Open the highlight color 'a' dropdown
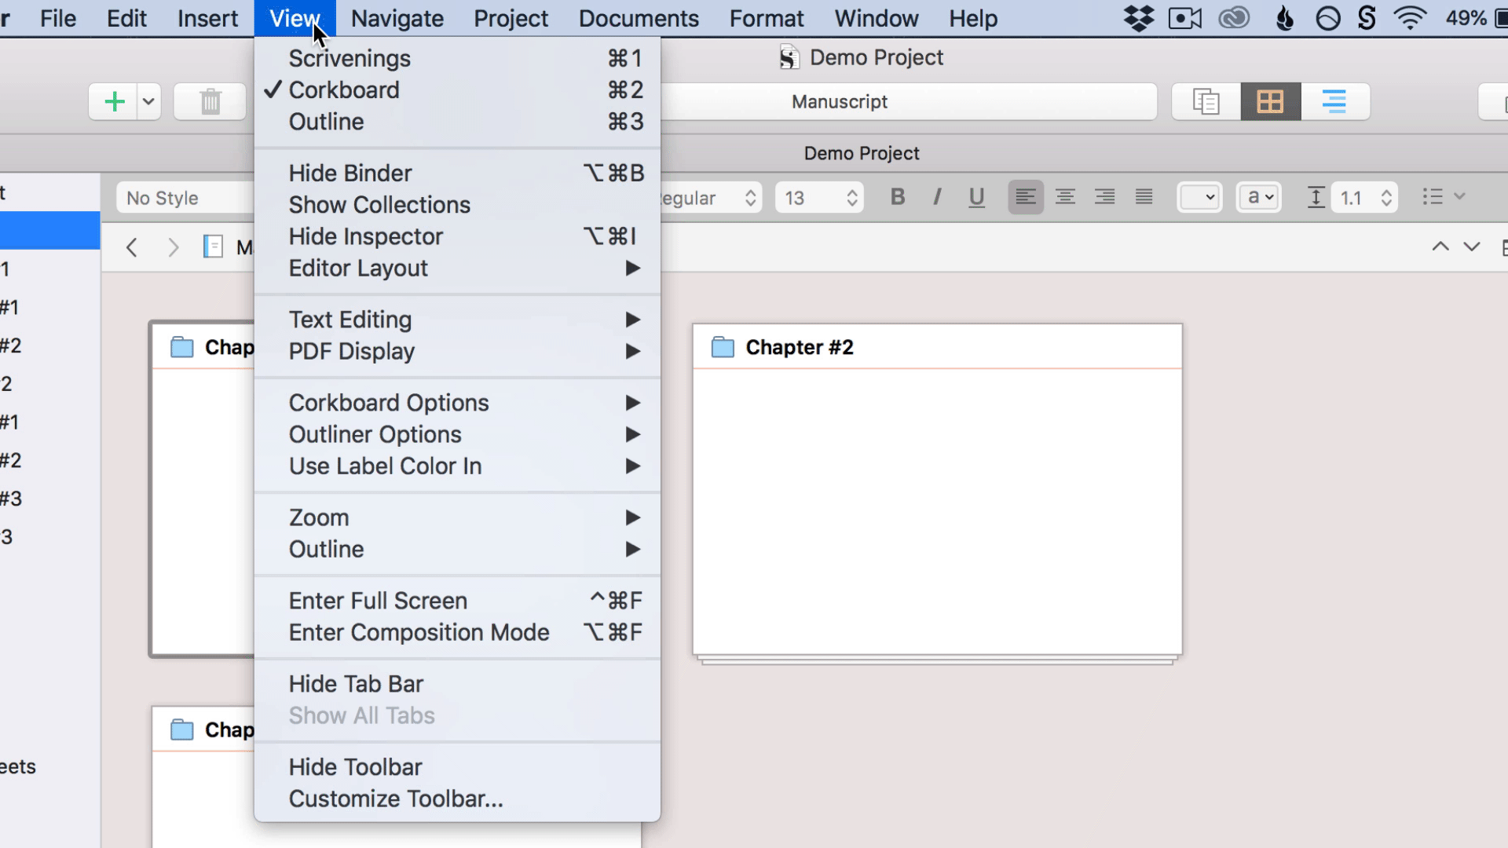 pos(1259,197)
